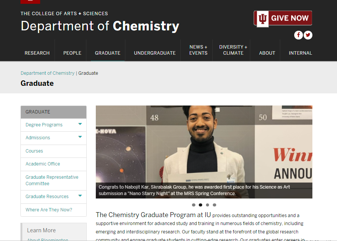Open the Twitter icon link
The width and height of the screenshot is (337, 241).
[x=308, y=35]
